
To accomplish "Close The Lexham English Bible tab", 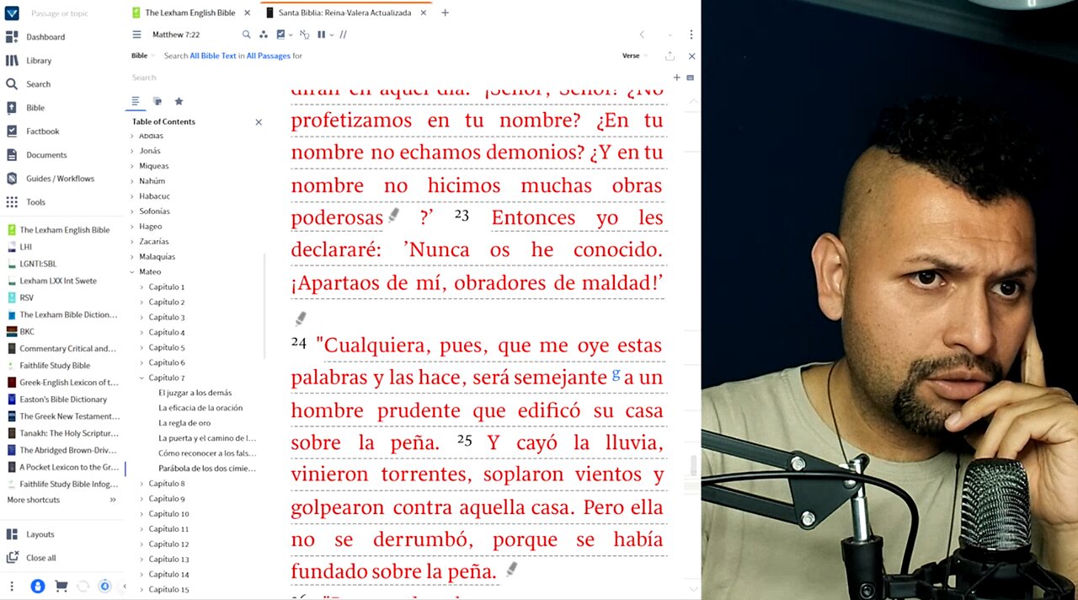I will (x=246, y=13).
